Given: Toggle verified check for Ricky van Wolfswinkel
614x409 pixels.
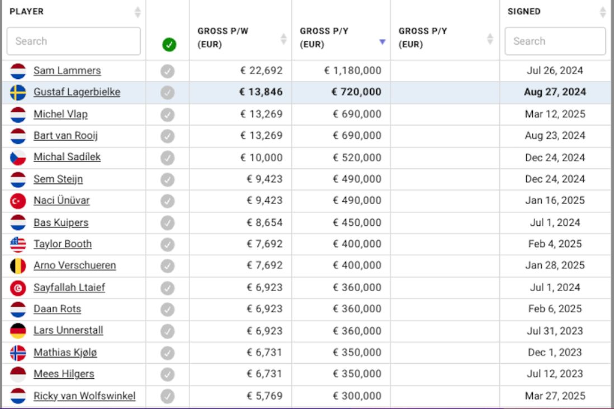Looking at the screenshot, I should 167,396.
